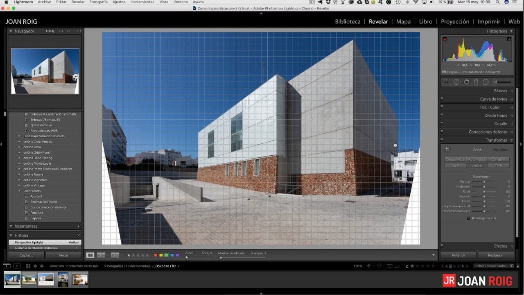The image size is (524, 295).
Task: Select the Graduated Filter tool
Action: pos(476,82)
